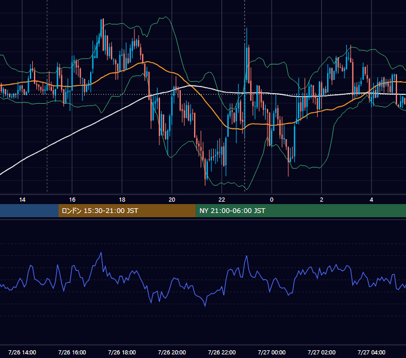This screenshot has width=406, height=358.
Task: Click hour label 0 on price chart axis
Action: point(272,200)
